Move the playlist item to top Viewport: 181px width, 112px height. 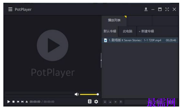(x=105, y=102)
